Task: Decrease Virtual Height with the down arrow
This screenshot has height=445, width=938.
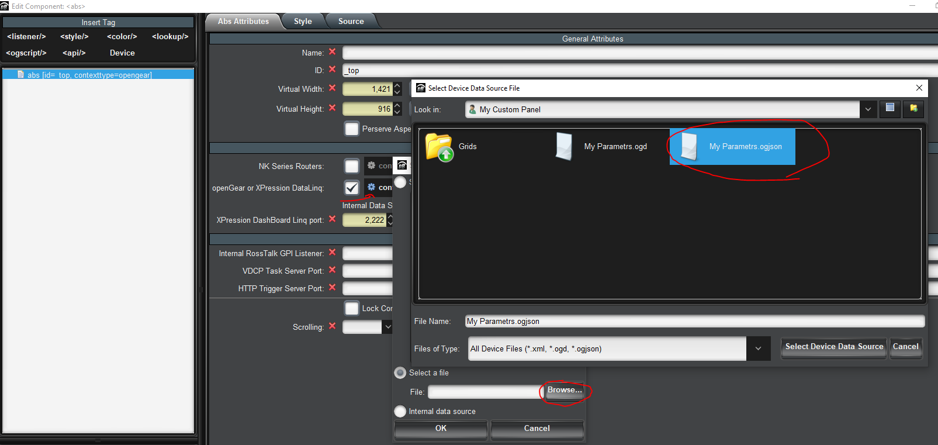Action: 397,112
